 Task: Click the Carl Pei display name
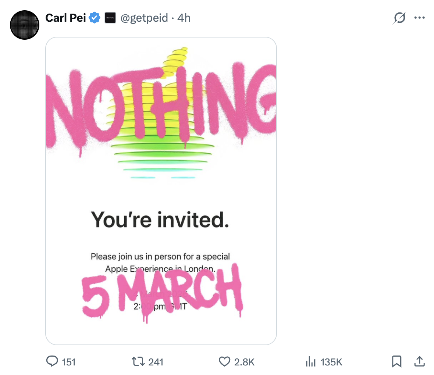(65, 18)
